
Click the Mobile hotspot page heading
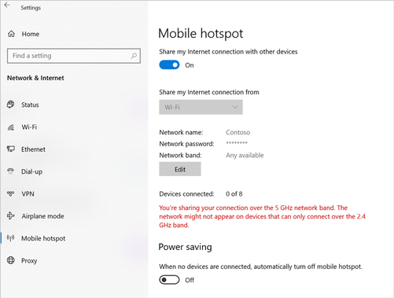coord(201,34)
